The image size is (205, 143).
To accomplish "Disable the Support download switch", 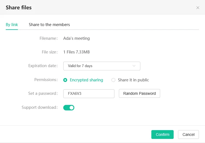I will coord(69,108).
